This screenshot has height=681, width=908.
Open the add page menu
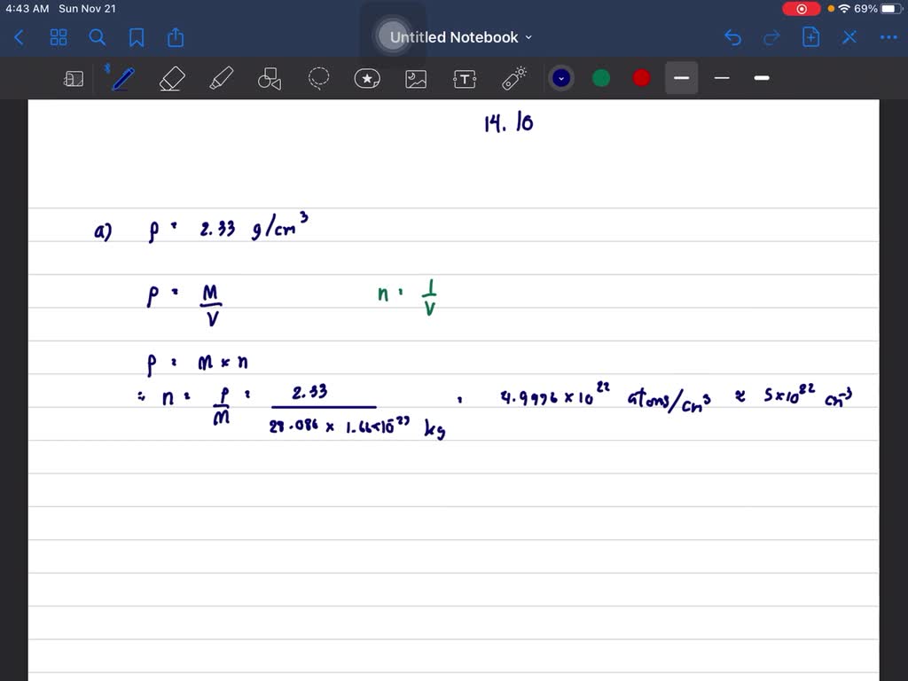pos(810,37)
